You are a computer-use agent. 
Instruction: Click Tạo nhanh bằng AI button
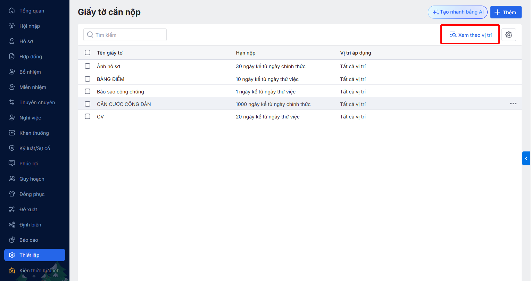458,12
